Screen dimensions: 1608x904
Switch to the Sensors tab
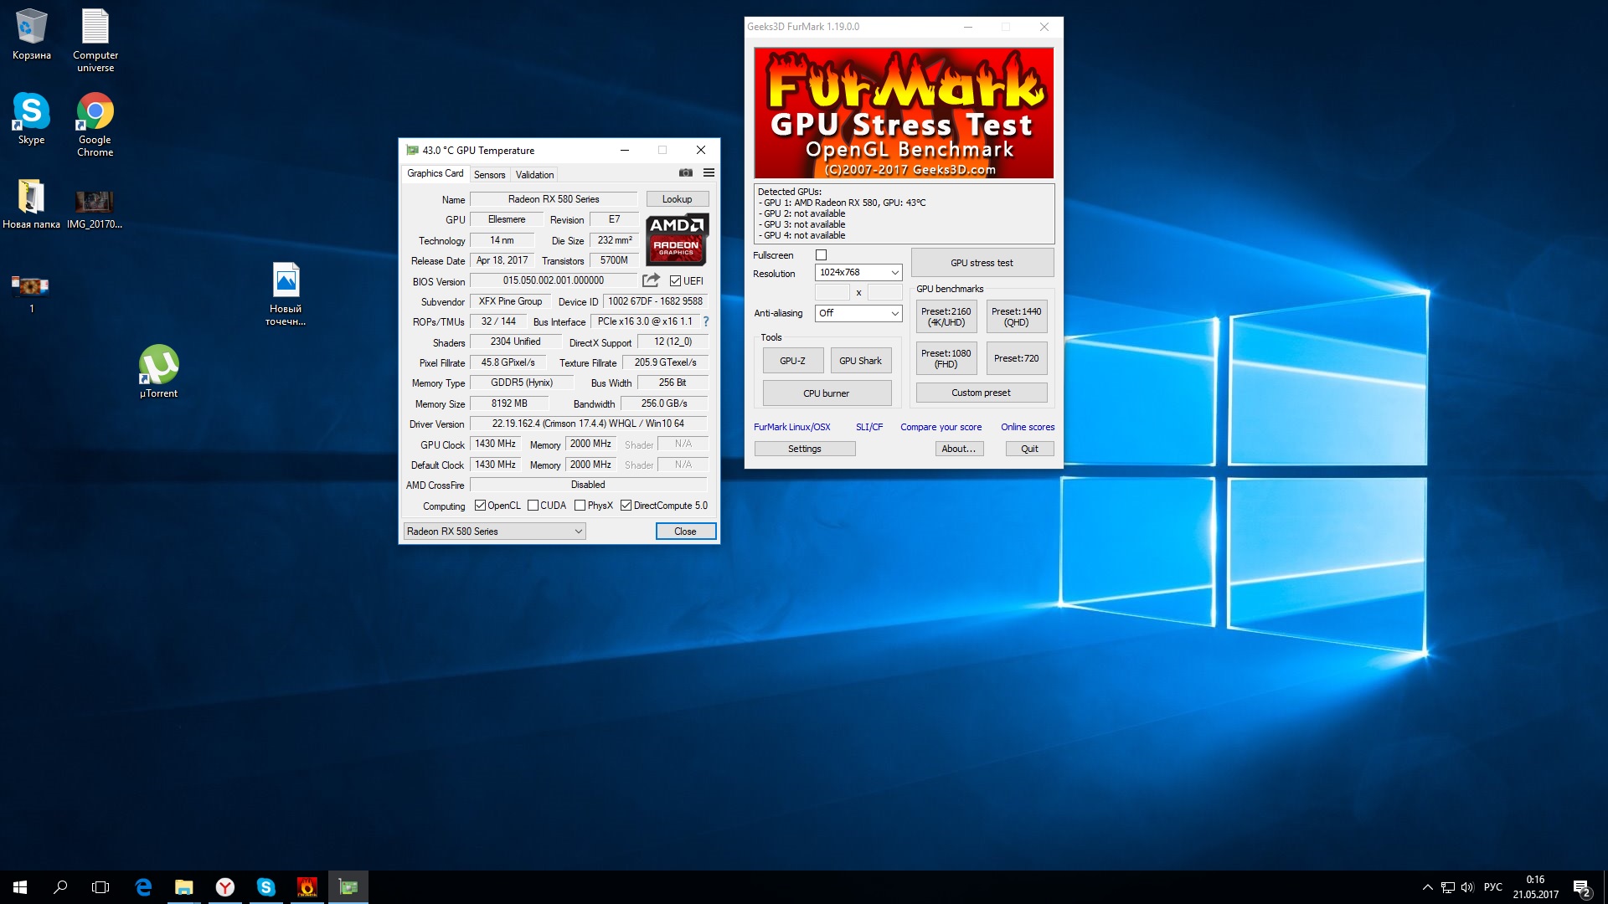pos(489,175)
